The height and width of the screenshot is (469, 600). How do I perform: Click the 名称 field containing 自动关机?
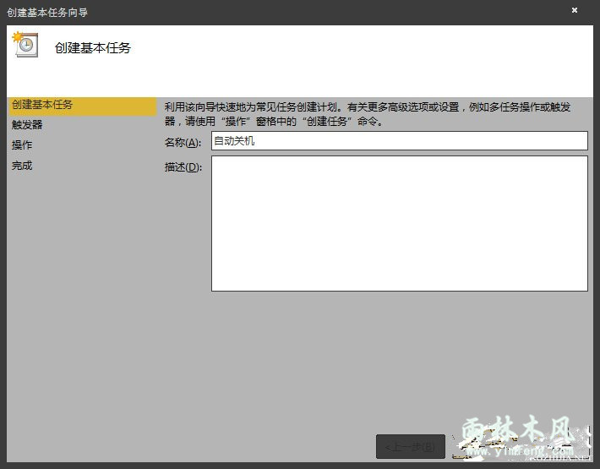pyautogui.click(x=400, y=141)
